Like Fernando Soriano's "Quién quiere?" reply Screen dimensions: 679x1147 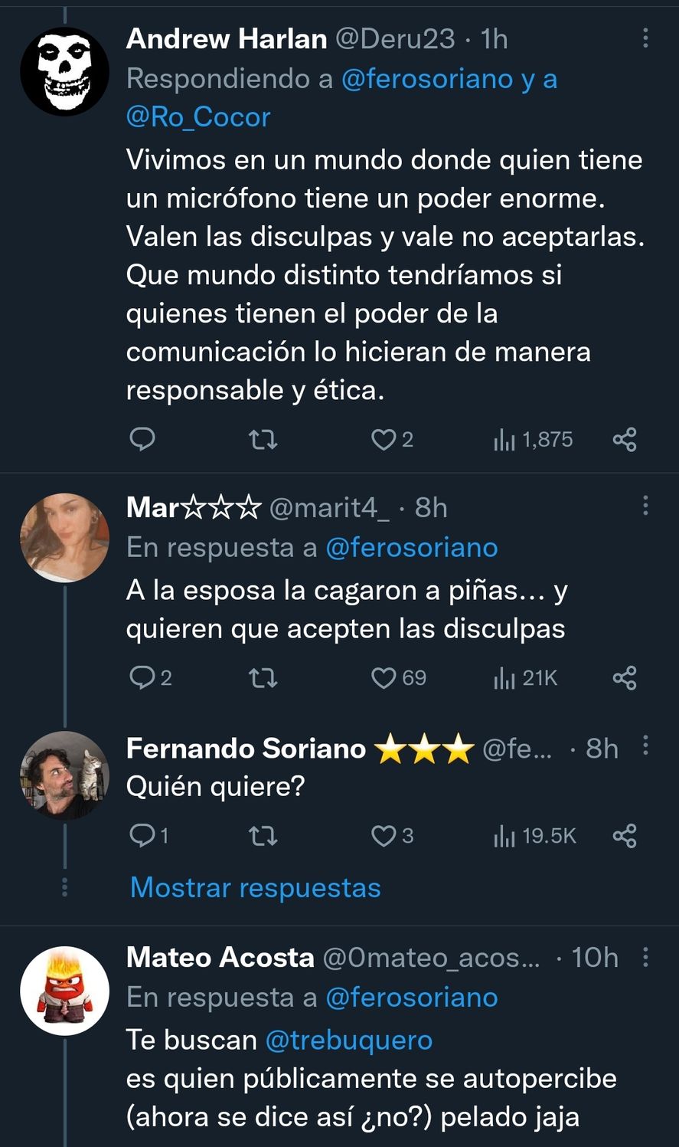(384, 835)
